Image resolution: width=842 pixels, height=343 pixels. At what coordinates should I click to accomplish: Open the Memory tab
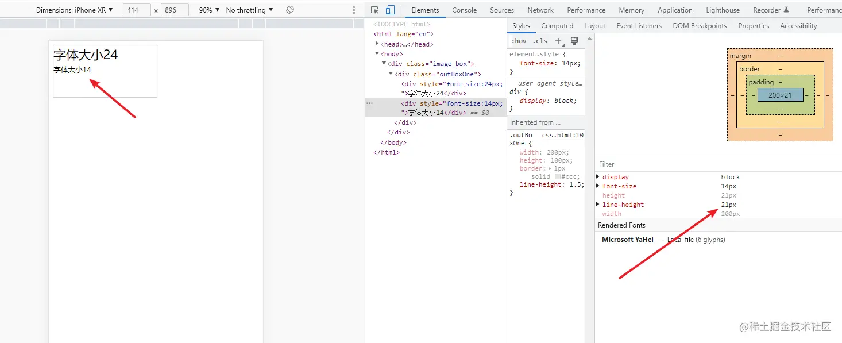(631, 10)
